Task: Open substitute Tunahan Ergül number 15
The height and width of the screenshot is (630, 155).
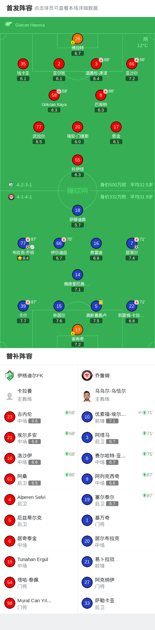Action: [x=39, y=562]
